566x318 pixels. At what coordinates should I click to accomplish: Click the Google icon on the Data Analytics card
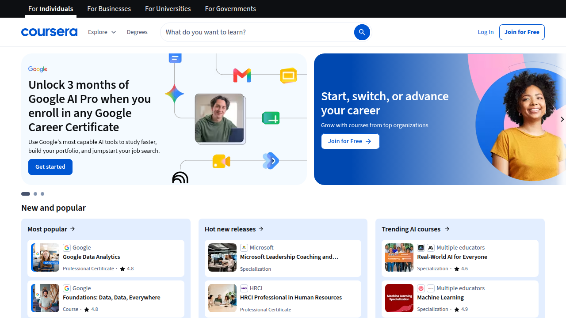[x=67, y=248]
